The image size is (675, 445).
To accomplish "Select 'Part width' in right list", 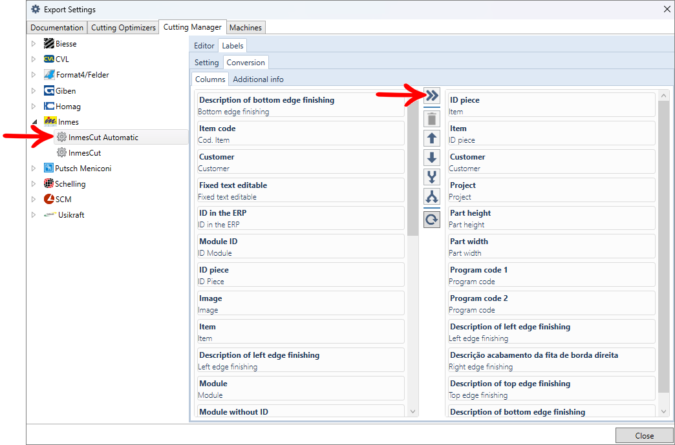I will [x=552, y=246].
